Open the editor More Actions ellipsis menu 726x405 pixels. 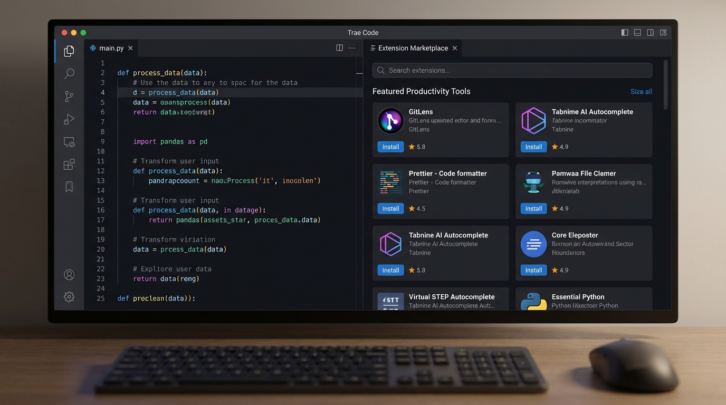pyautogui.click(x=352, y=47)
